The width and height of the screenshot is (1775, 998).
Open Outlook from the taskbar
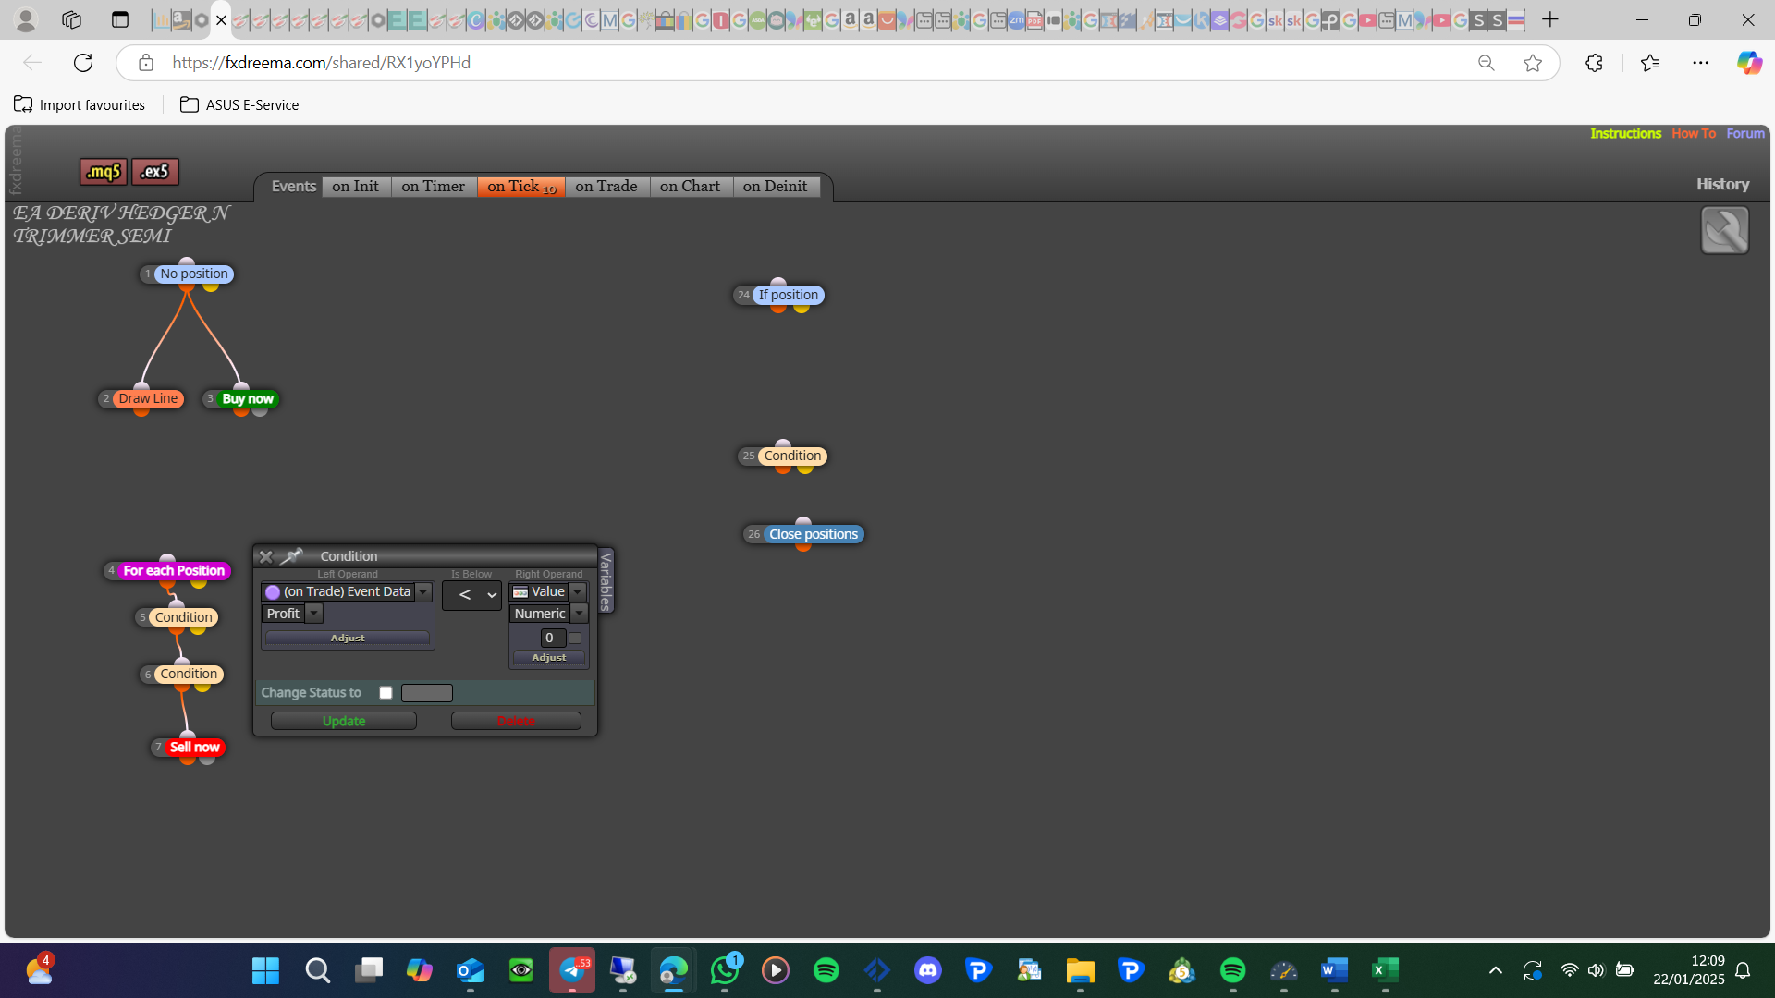471,970
